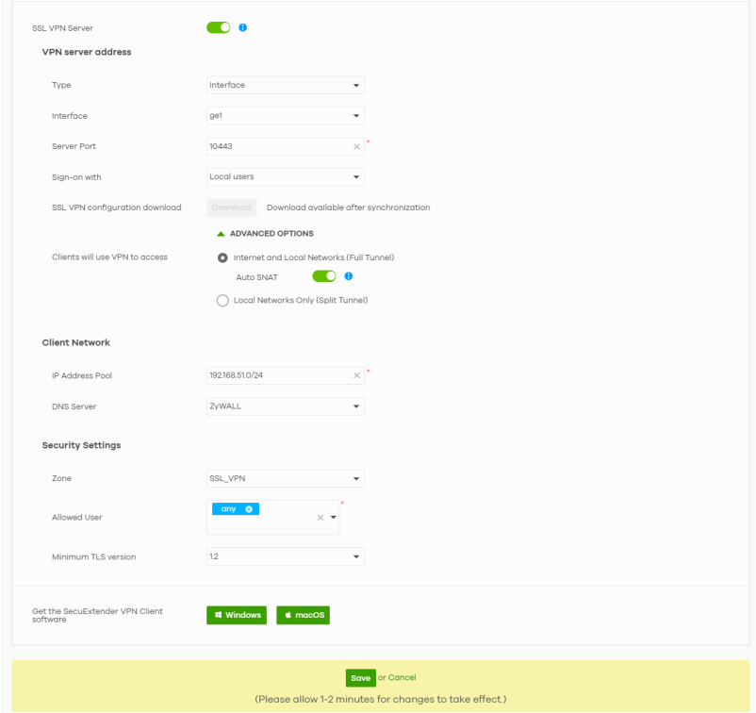The height and width of the screenshot is (713, 756).
Task: Open the Interface dropdown showing ge1
Action: [x=286, y=116]
